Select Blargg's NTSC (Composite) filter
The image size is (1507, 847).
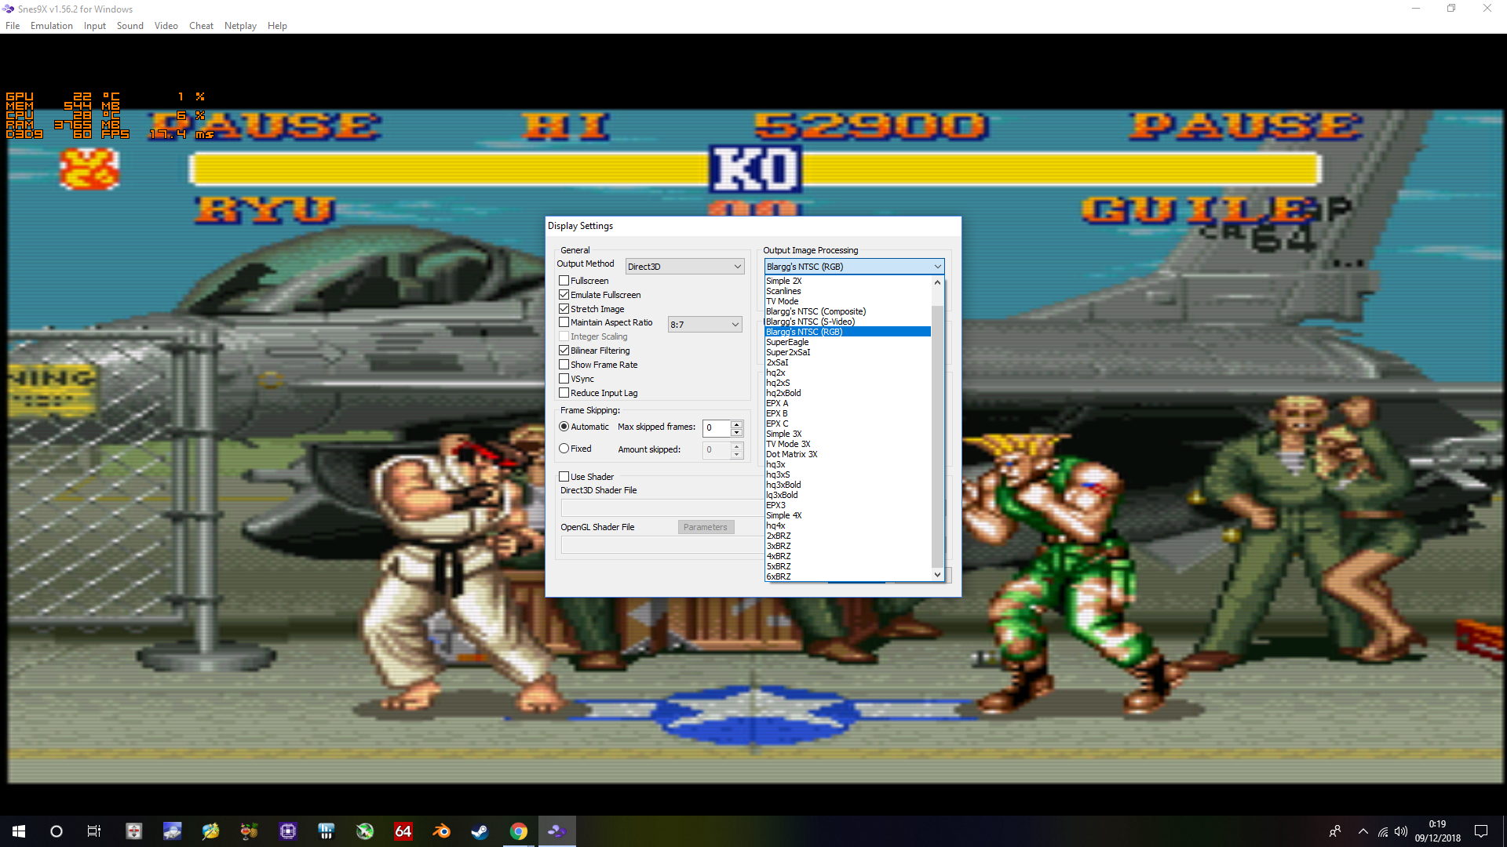coord(816,311)
